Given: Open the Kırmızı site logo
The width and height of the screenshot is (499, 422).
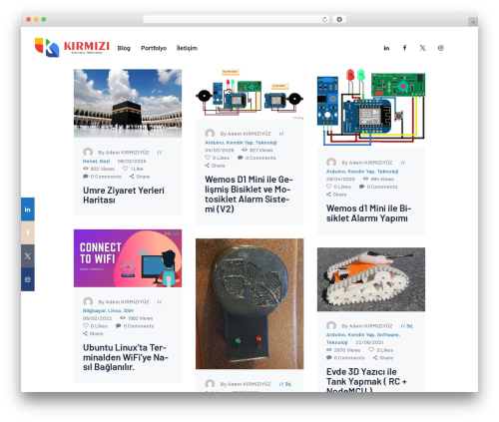Looking at the screenshot, I should 72,47.
